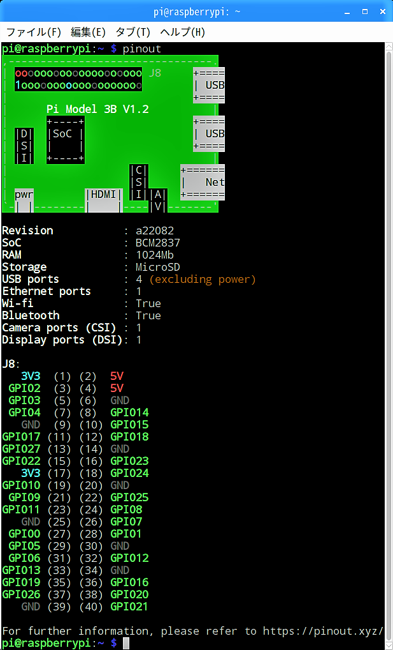Click the J8: heading
Viewport: 393px width, 650px height.
click(11, 365)
